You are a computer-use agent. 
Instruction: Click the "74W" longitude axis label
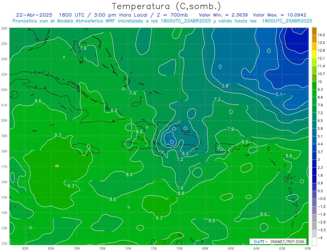tap(128, 248)
